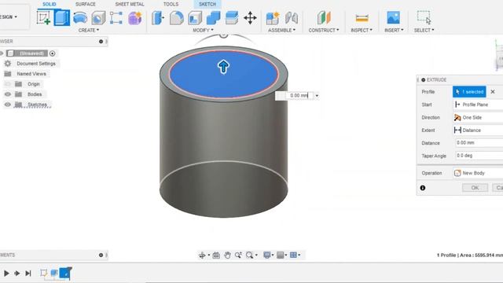Screen dimensions: 503x283
Task: Open the ASSEMBLE dropdown menu
Action: (281, 30)
